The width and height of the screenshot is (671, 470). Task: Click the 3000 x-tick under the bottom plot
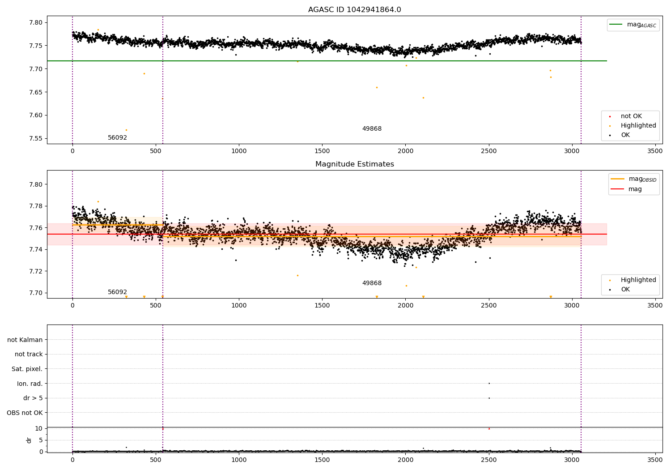click(572, 460)
